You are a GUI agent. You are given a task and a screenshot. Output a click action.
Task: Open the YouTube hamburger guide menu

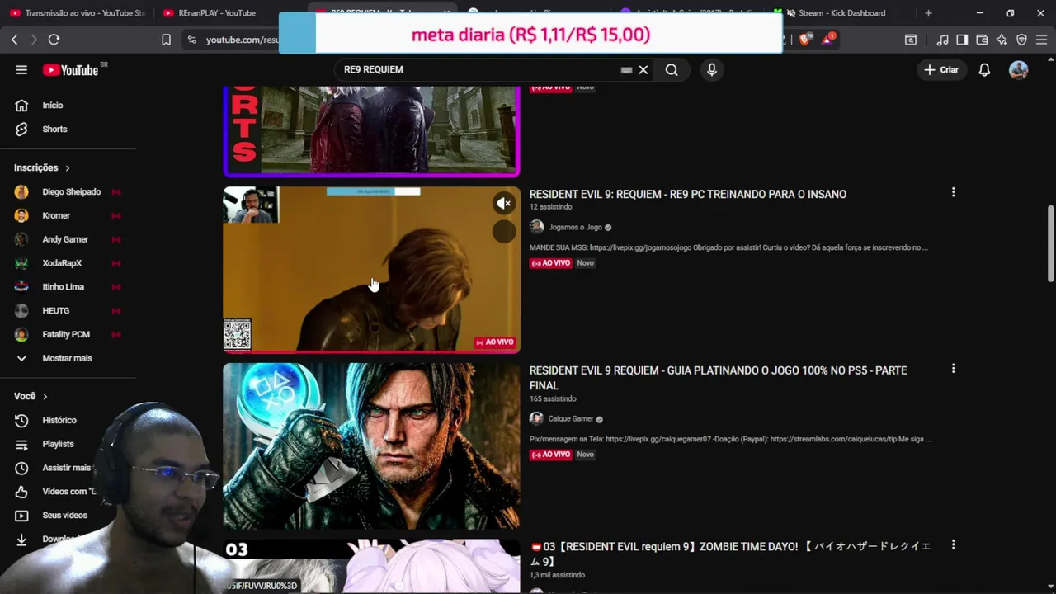coord(21,70)
